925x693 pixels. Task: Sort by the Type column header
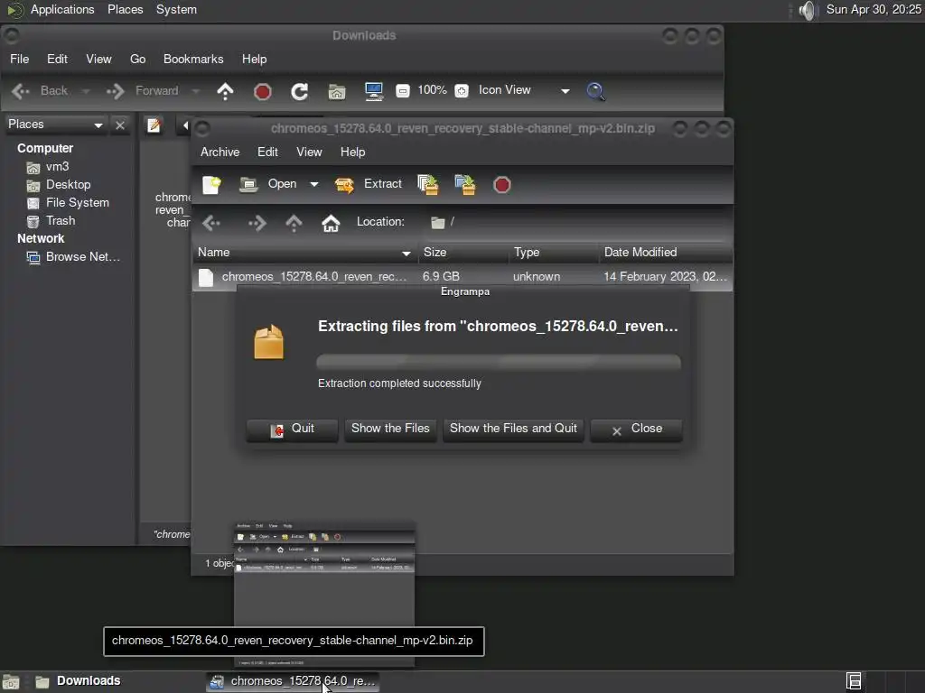coord(554,253)
